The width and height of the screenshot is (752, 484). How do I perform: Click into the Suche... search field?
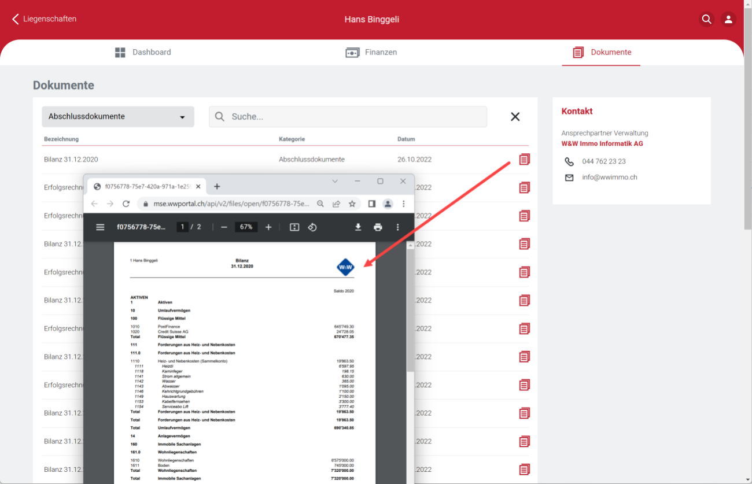click(x=348, y=117)
